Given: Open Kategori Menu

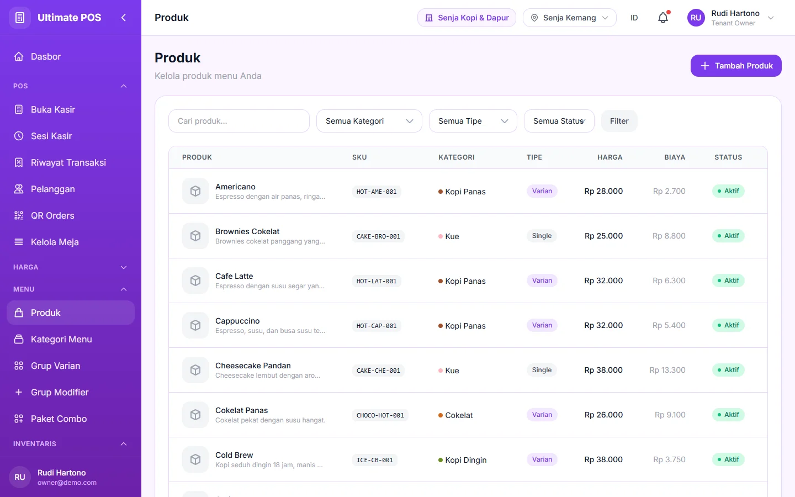Looking at the screenshot, I should [x=71, y=339].
